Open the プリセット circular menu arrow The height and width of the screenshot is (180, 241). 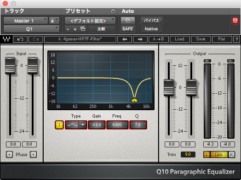point(113,11)
